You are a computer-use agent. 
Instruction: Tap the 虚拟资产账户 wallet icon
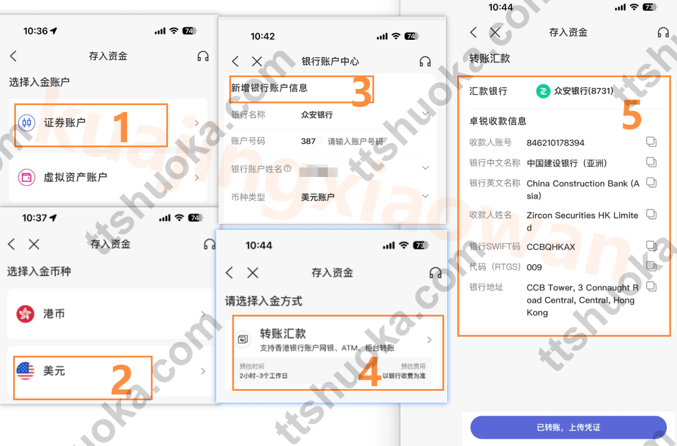coord(27,178)
